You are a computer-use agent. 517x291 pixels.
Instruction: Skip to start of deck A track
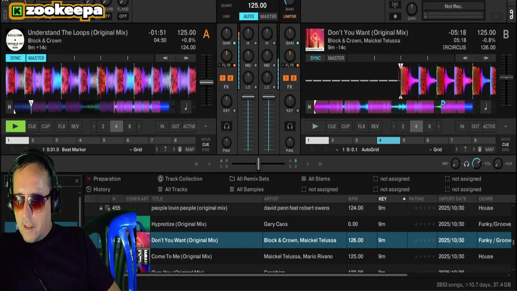[9, 107]
